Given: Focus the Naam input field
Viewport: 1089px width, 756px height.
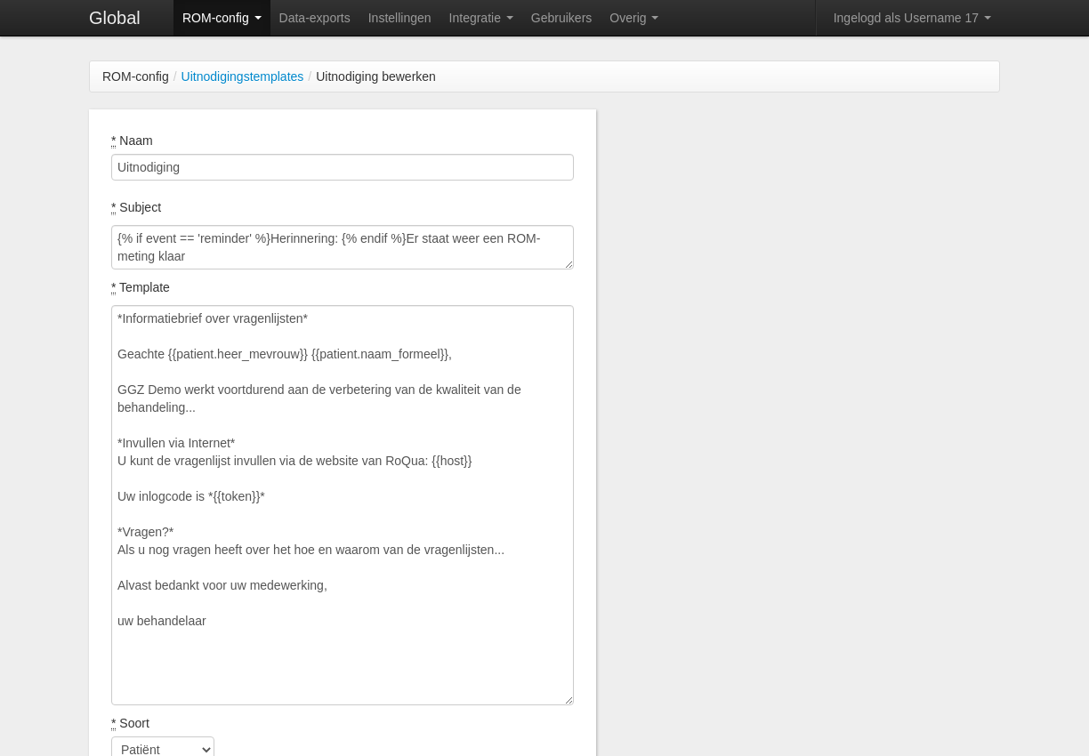Looking at the screenshot, I should pos(342,167).
